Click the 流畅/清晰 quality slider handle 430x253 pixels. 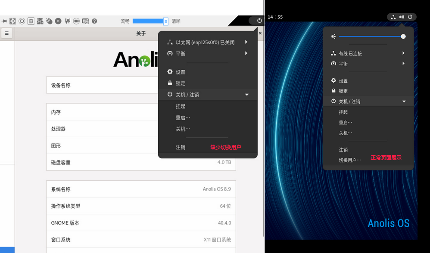[165, 21]
